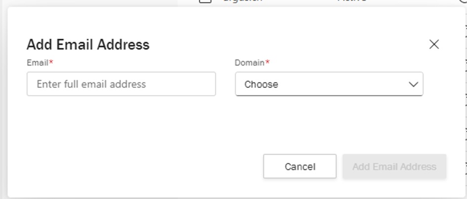467x199 pixels.
Task: Click the red asterisk beside Email label
Action: tap(51, 63)
